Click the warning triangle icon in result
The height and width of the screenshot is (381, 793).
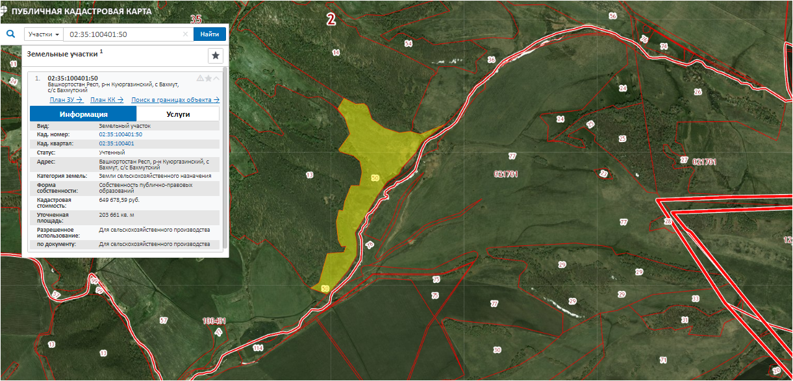[x=200, y=78]
